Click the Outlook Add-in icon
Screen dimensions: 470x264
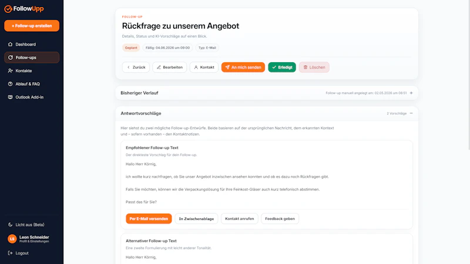10,97
